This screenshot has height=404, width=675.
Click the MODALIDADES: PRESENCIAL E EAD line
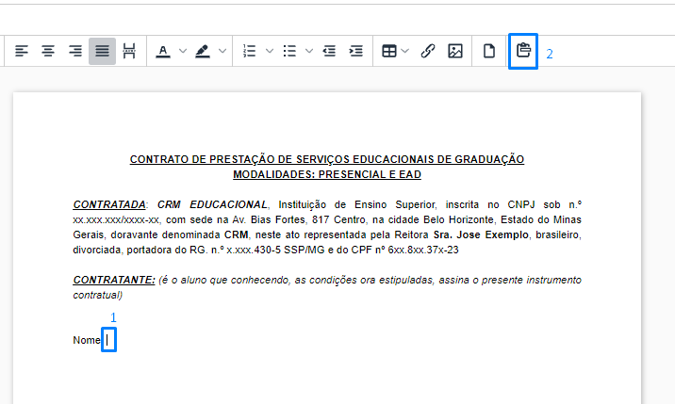click(x=327, y=174)
